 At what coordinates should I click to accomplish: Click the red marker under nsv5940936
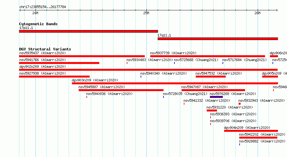[87, 97]
